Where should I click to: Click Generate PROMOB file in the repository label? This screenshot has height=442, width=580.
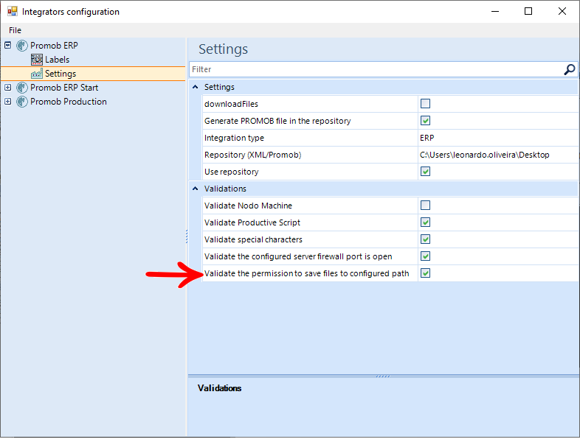pyautogui.click(x=277, y=121)
